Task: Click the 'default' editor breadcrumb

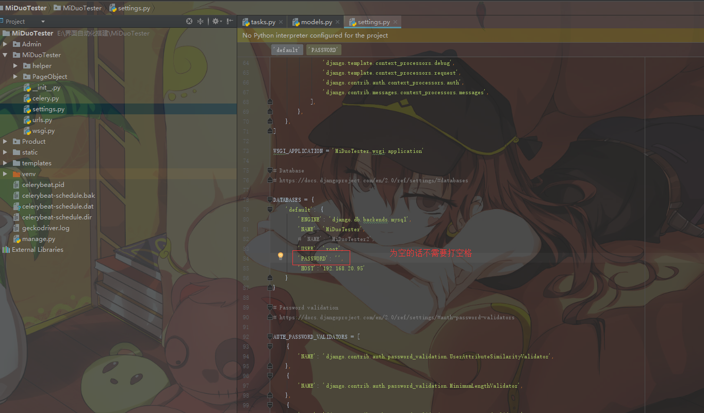Action: coord(287,50)
